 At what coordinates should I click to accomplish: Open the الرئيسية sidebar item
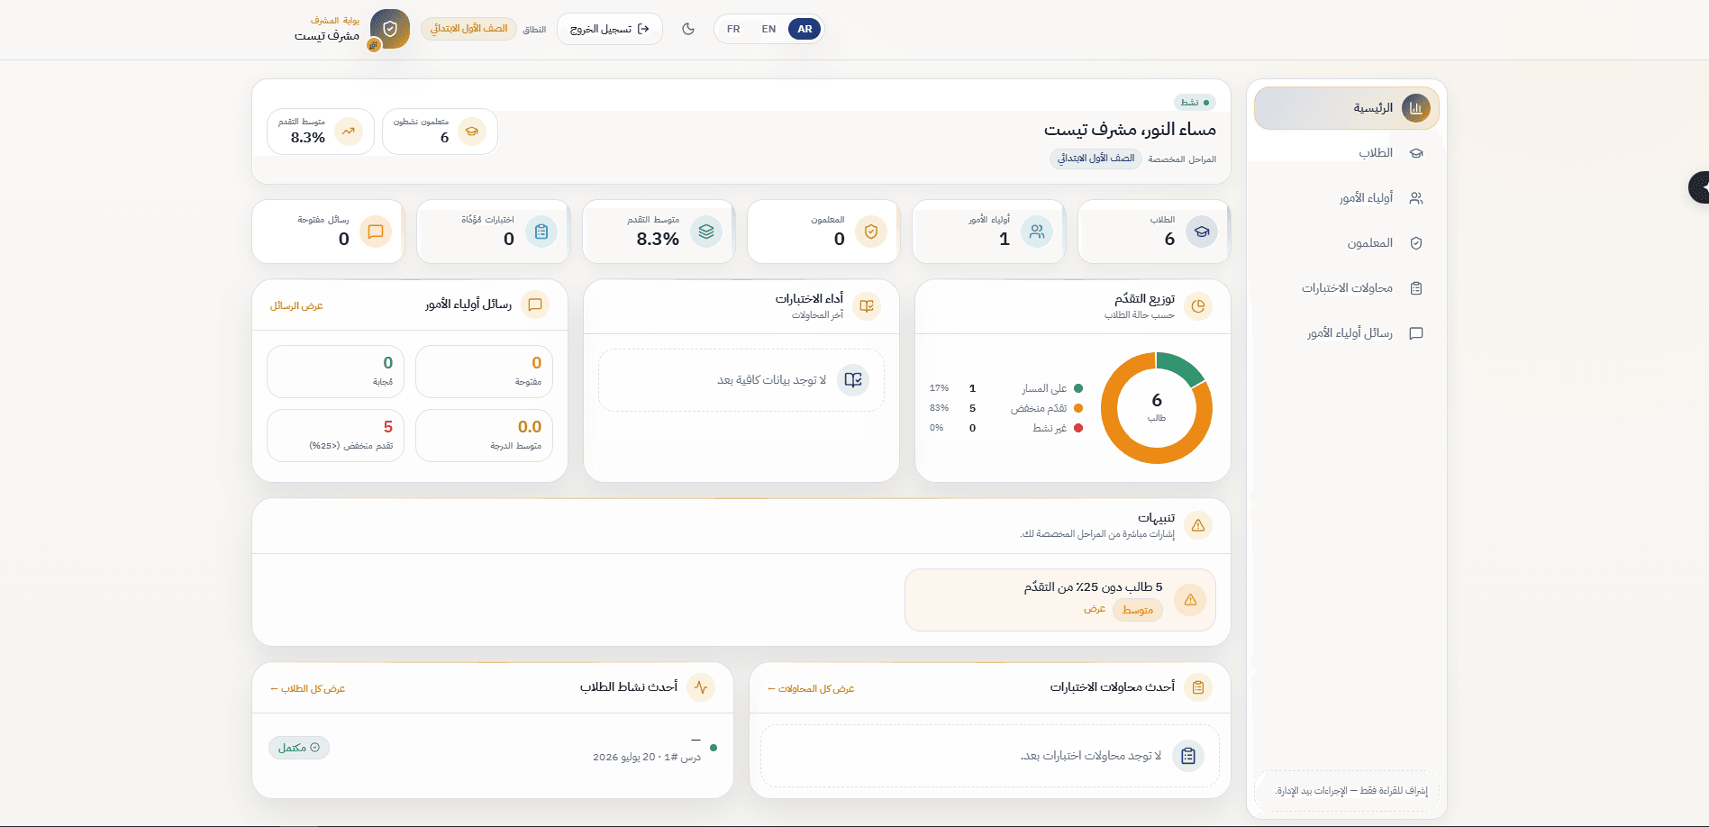(1347, 108)
